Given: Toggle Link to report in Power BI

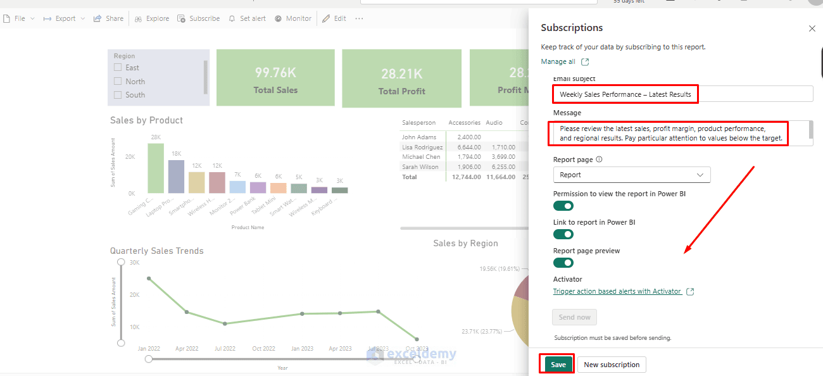Looking at the screenshot, I should (563, 234).
